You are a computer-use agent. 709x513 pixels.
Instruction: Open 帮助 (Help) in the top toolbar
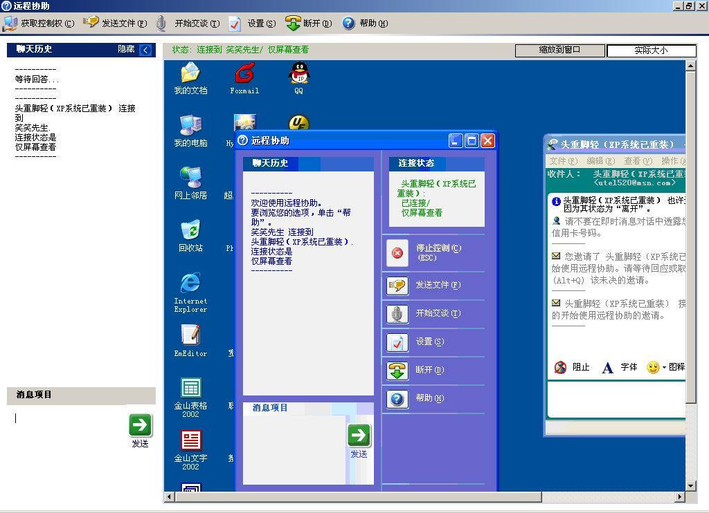365,24
